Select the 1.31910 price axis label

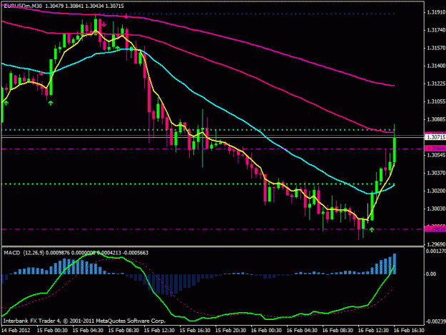[436, 12]
